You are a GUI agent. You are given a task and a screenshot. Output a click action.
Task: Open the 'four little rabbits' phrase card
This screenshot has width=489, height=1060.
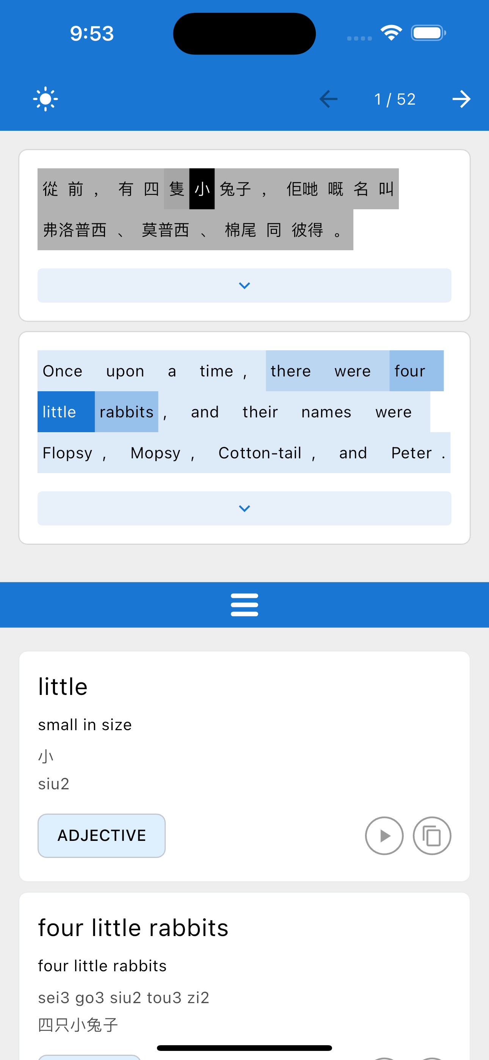[244, 975]
